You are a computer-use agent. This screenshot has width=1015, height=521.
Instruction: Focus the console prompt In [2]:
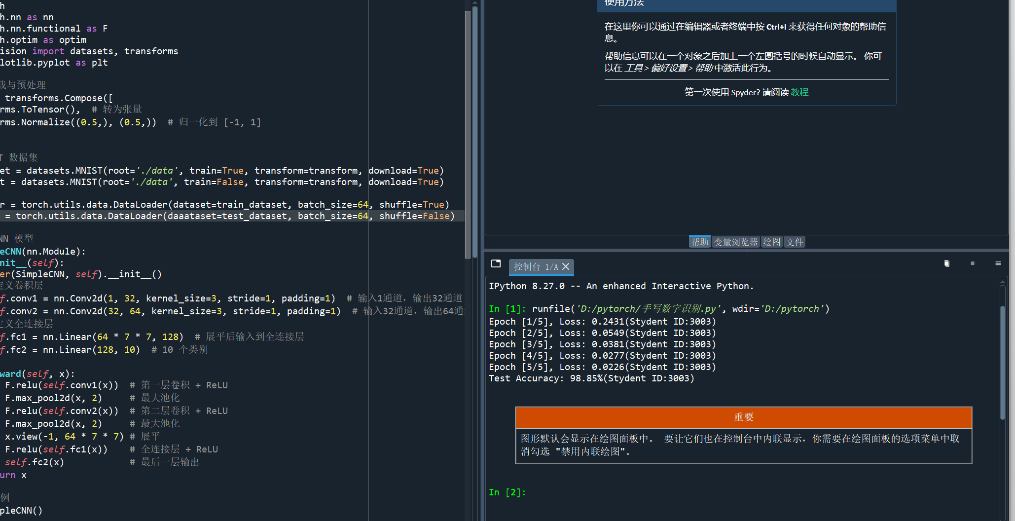point(507,492)
